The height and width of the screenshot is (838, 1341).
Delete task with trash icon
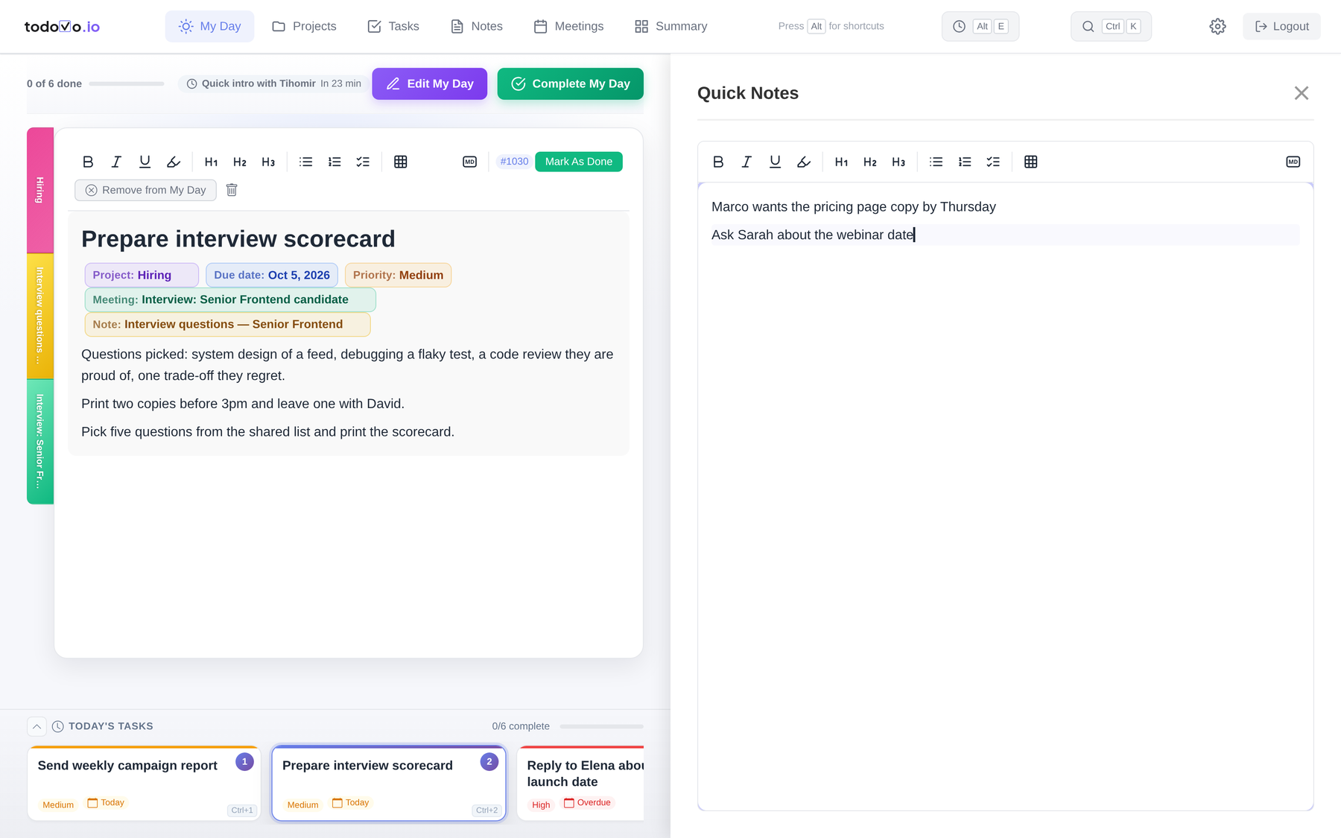tap(232, 190)
